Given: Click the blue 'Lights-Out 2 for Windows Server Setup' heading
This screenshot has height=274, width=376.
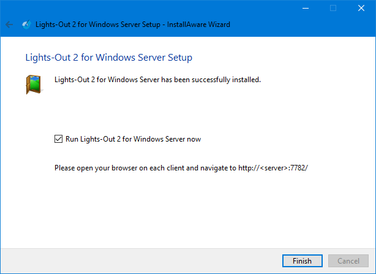Looking at the screenshot, I should [109, 58].
